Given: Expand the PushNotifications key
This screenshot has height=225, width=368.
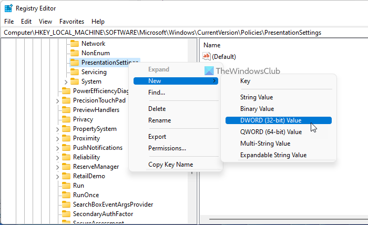Looking at the screenshot, I should (x=57, y=148).
